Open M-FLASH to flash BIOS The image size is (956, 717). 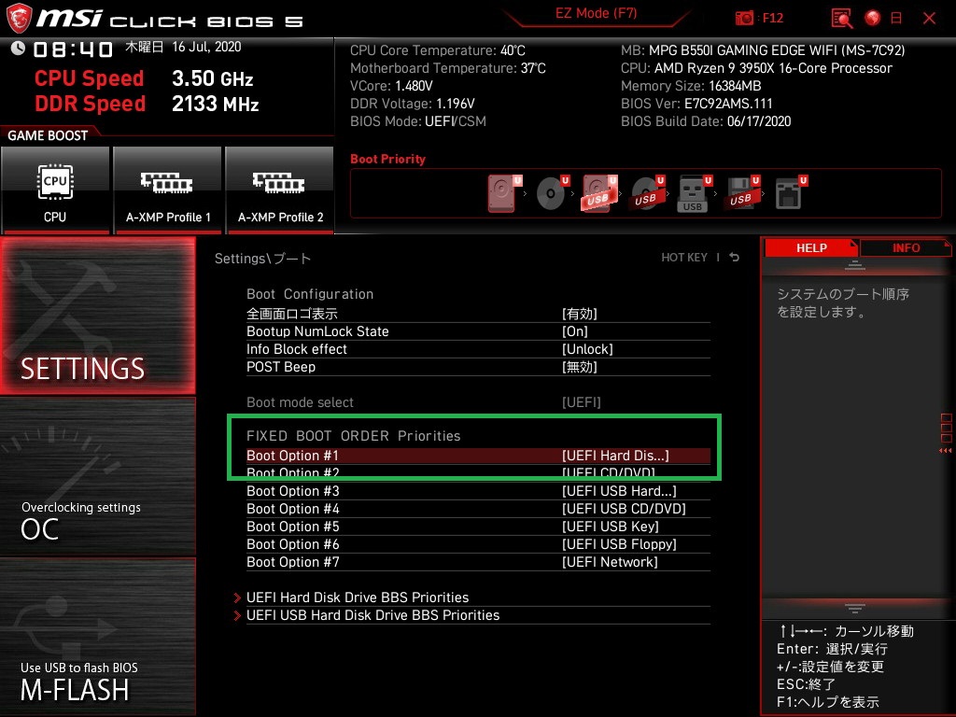tap(97, 637)
